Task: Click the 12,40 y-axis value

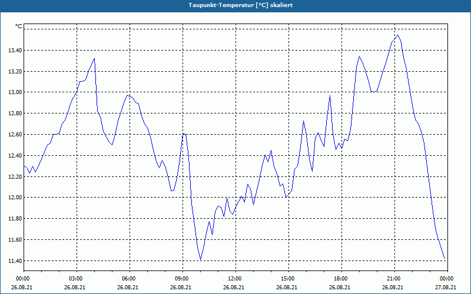Action: point(15,155)
